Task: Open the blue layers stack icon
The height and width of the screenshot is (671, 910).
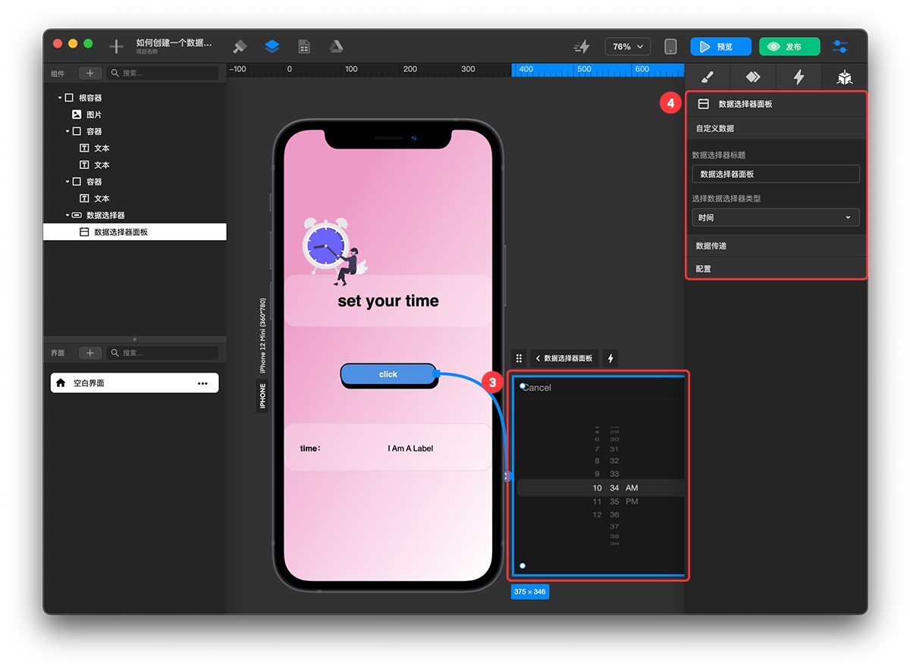Action: click(272, 46)
